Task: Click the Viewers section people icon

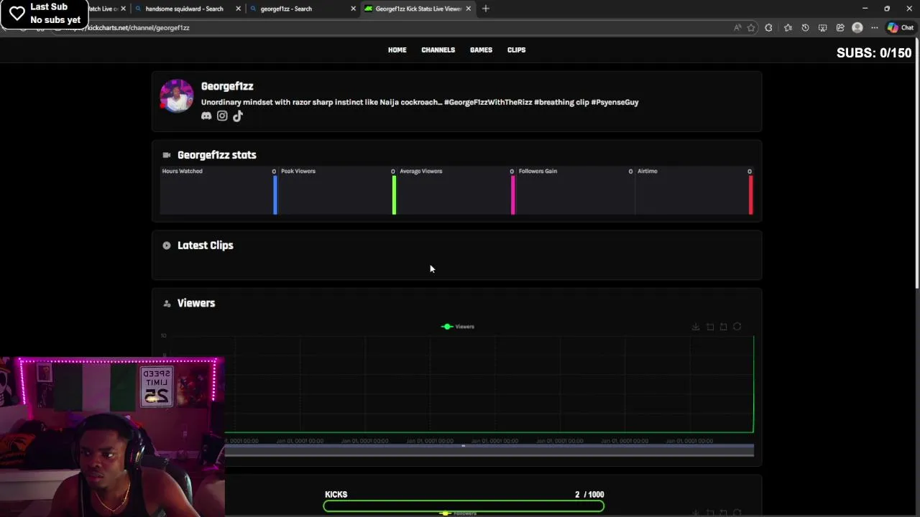Action: [167, 303]
